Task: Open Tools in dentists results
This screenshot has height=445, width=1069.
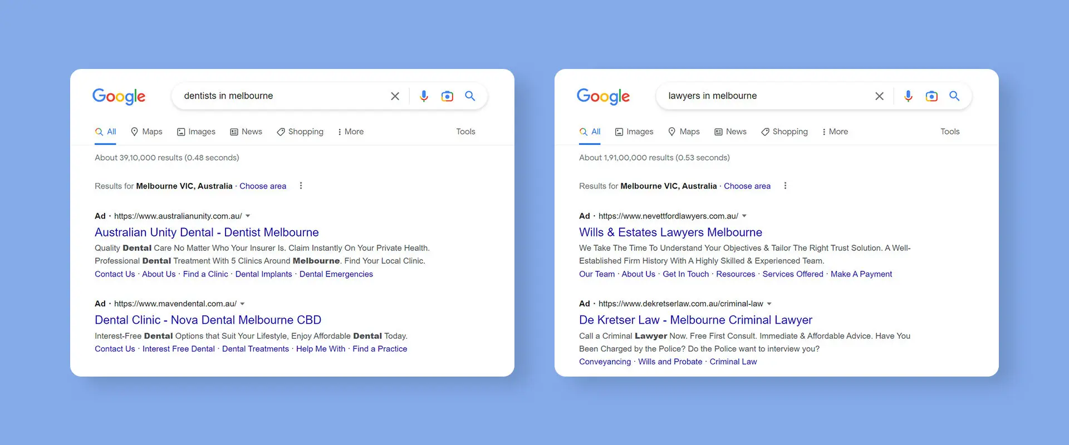Action: [x=465, y=132]
